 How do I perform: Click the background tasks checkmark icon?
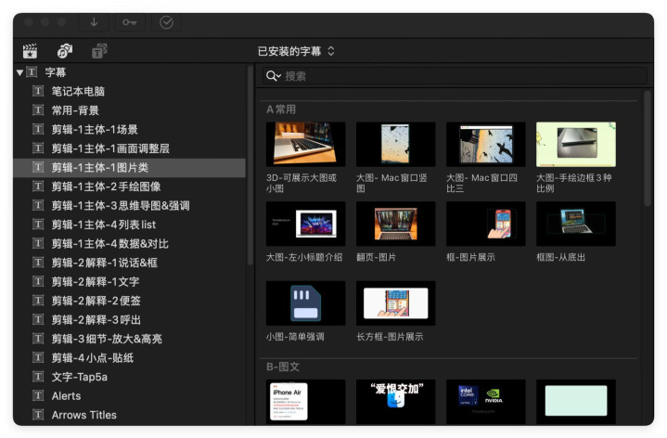(166, 22)
